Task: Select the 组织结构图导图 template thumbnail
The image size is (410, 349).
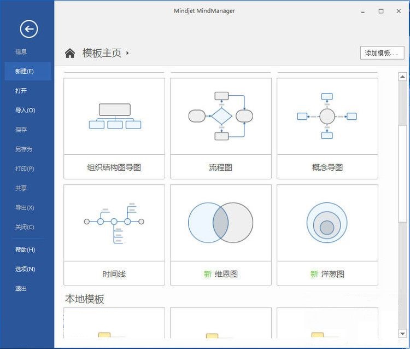Action: [x=114, y=116]
